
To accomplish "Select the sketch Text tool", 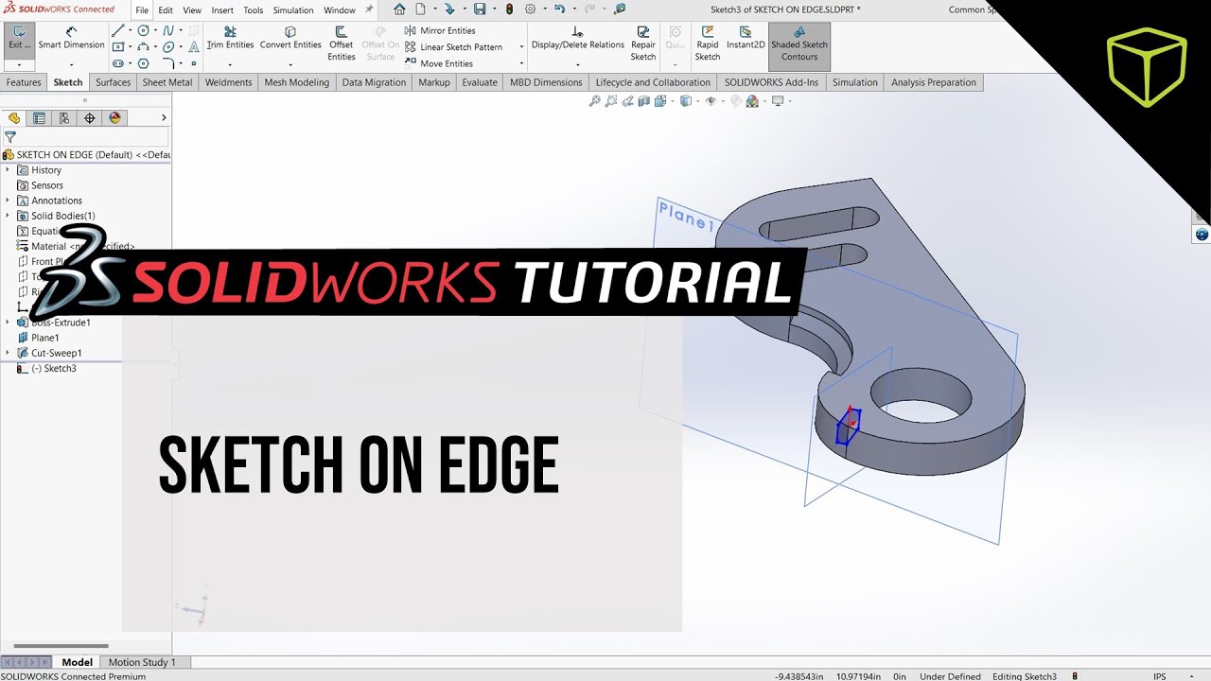I will click(x=193, y=46).
